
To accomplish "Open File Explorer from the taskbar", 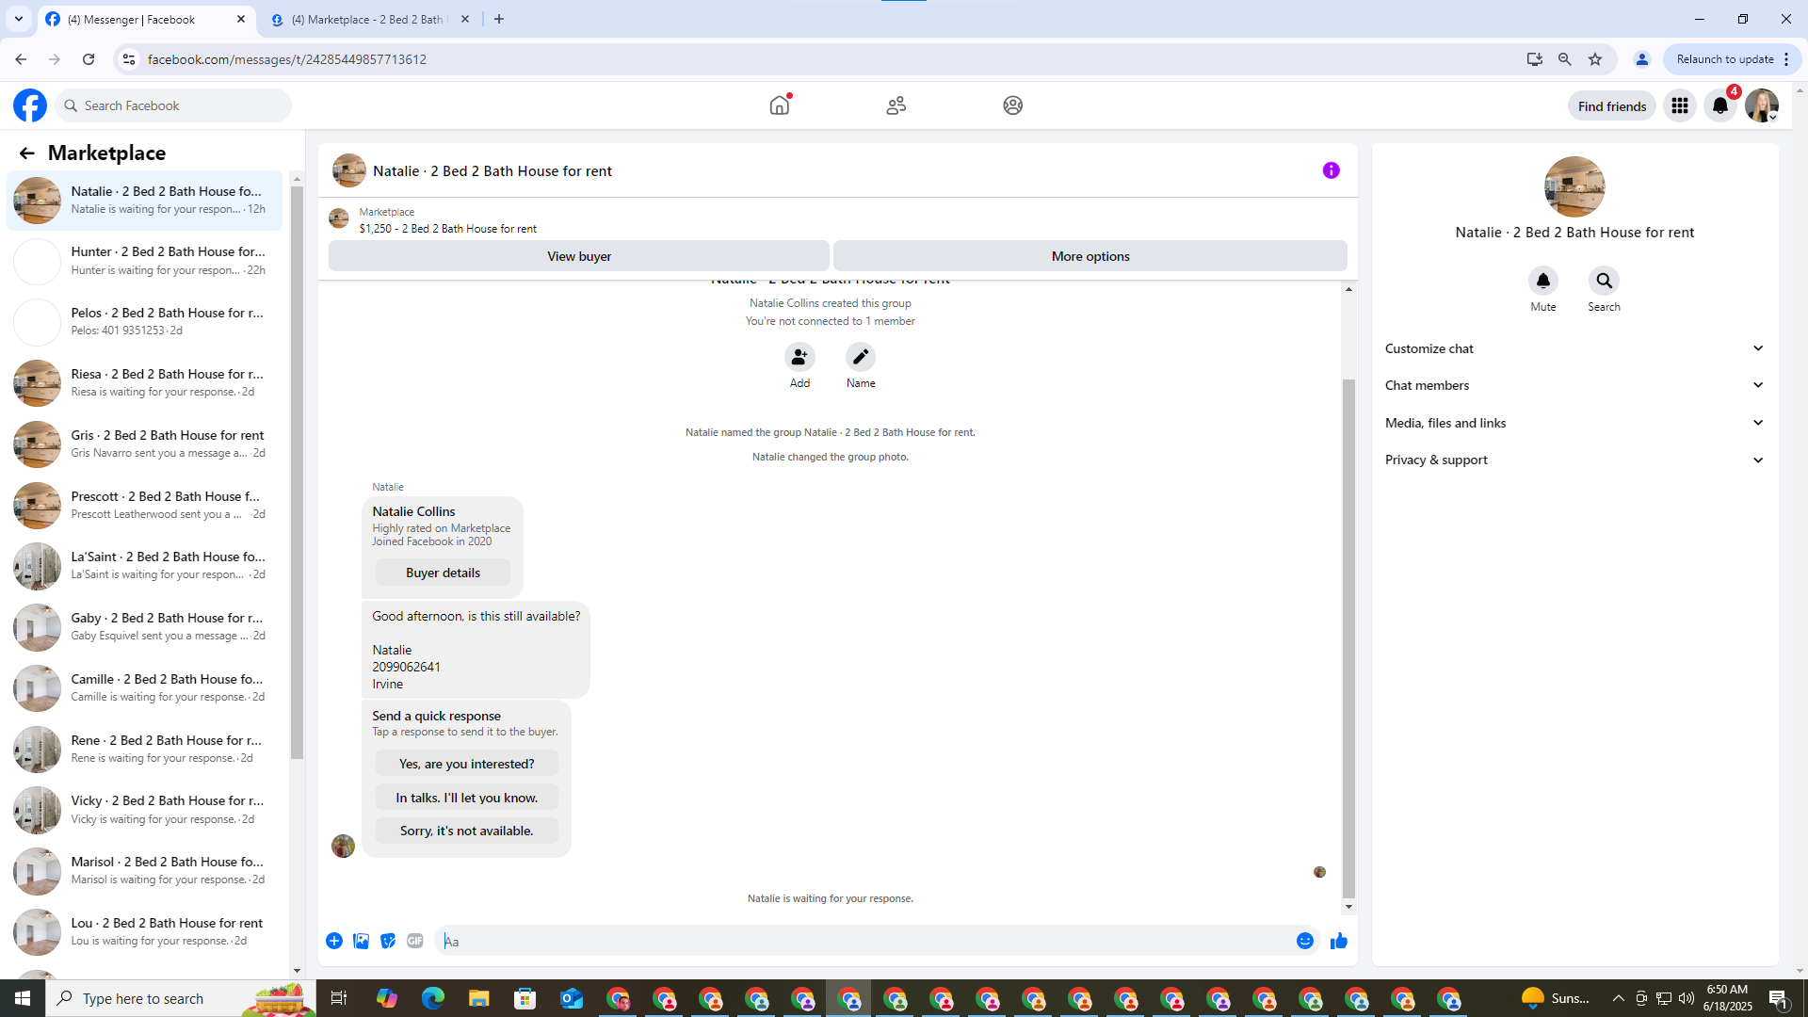I will pos(479,998).
